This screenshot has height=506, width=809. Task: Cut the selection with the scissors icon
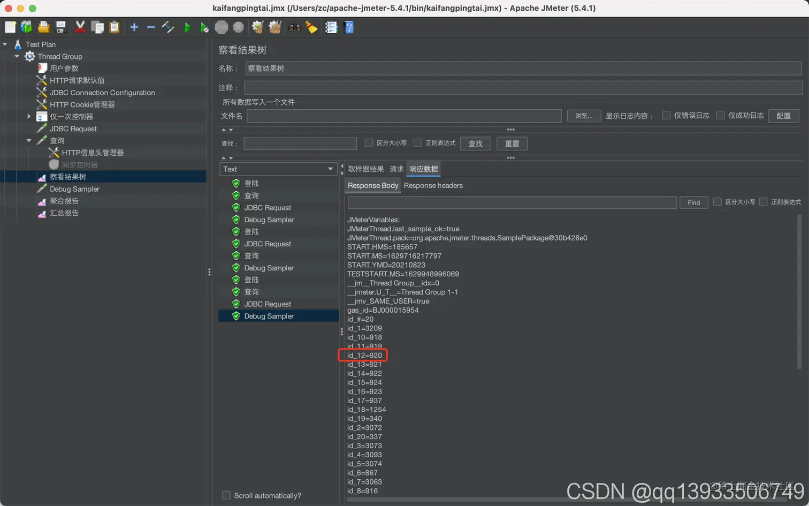[x=80, y=27]
